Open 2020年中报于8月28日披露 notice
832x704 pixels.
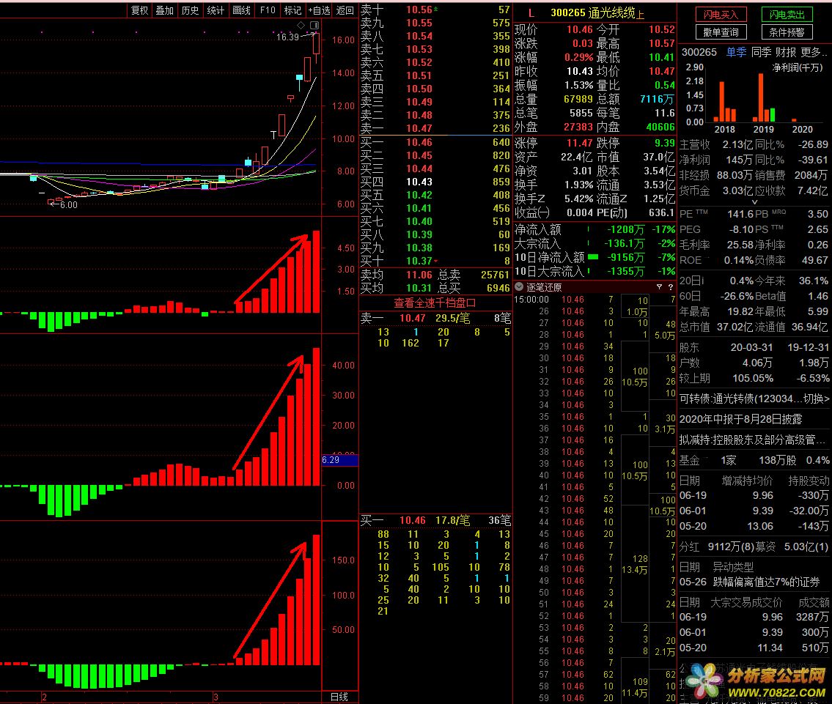coord(740,419)
